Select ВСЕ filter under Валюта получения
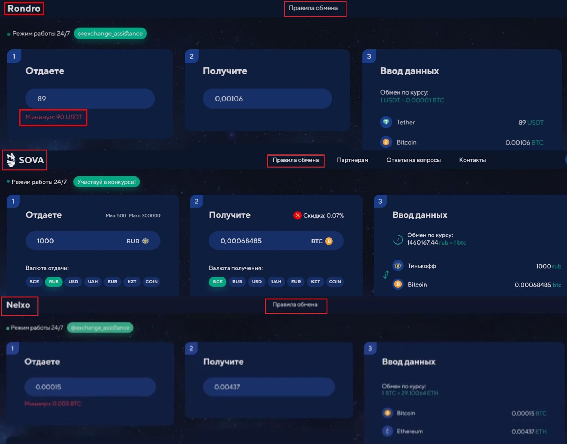Image resolution: width=567 pixels, height=444 pixels. click(x=218, y=282)
